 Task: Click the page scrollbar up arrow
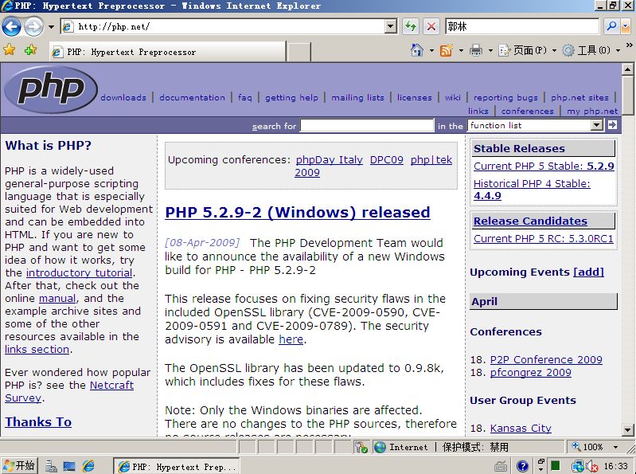pos(627,69)
